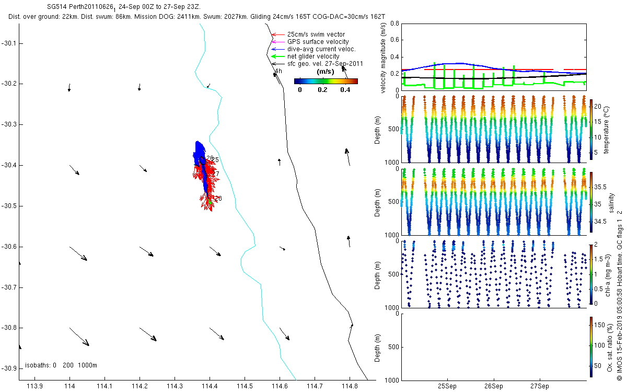Click the magenta GPS surface velocity legend arrow
Viewport: 627px width, 392px height.
click(x=277, y=42)
